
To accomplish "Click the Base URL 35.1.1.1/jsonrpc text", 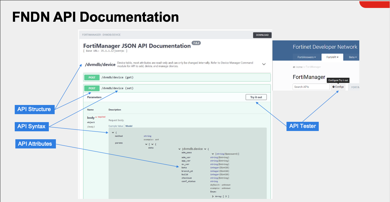I will click(x=105, y=51).
